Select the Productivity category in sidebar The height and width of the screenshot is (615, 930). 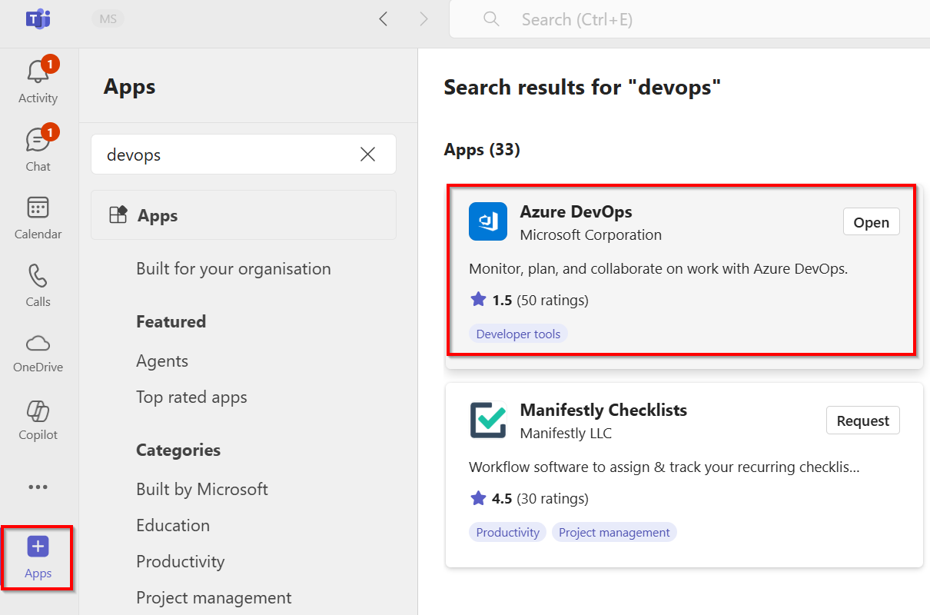(x=181, y=561)
